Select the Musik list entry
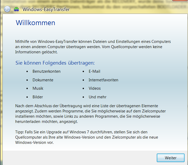 pos(38,88)
